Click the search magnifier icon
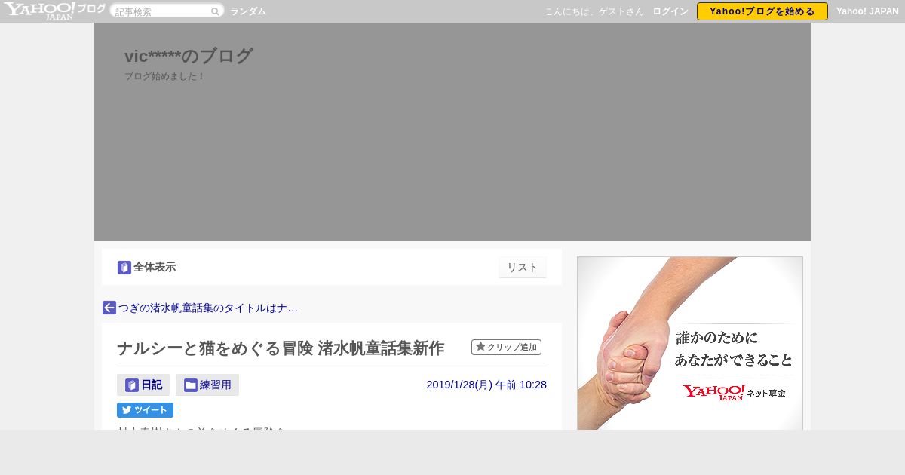Image resolution: width=905 pixels, height=475 pixels. click(215, 11)
